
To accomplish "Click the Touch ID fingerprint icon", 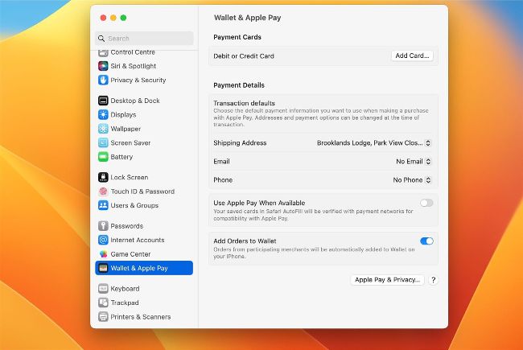I will coord(103,191).
